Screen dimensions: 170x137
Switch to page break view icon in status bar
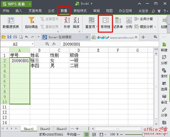point(94,134)
